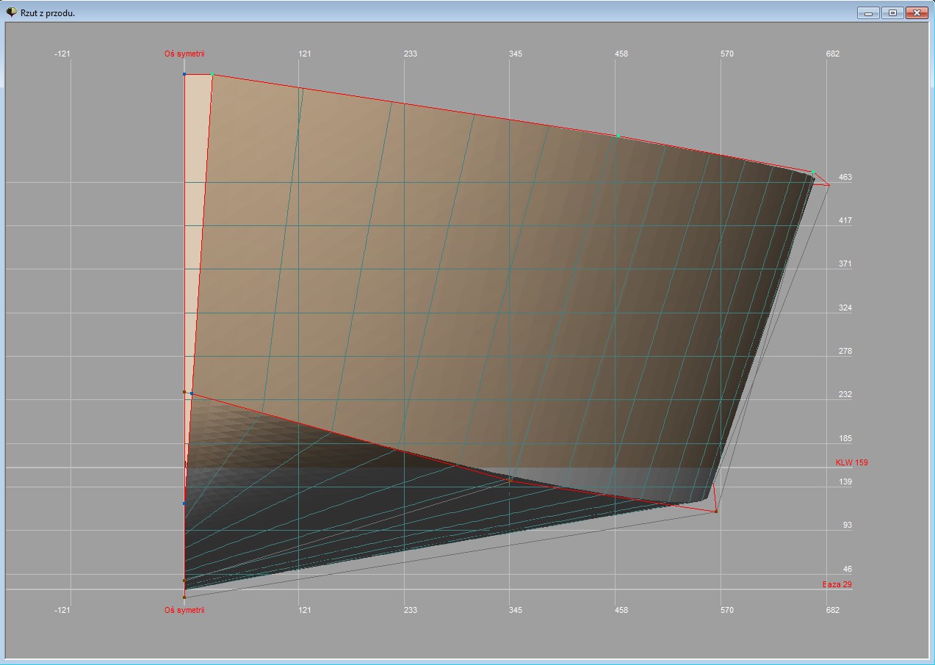Select brown control point at chine corner near 570

tap(716, 511)
